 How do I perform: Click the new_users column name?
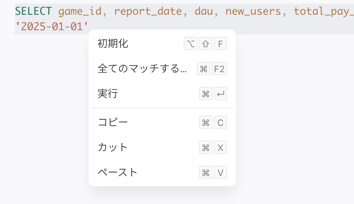(253, 11)
